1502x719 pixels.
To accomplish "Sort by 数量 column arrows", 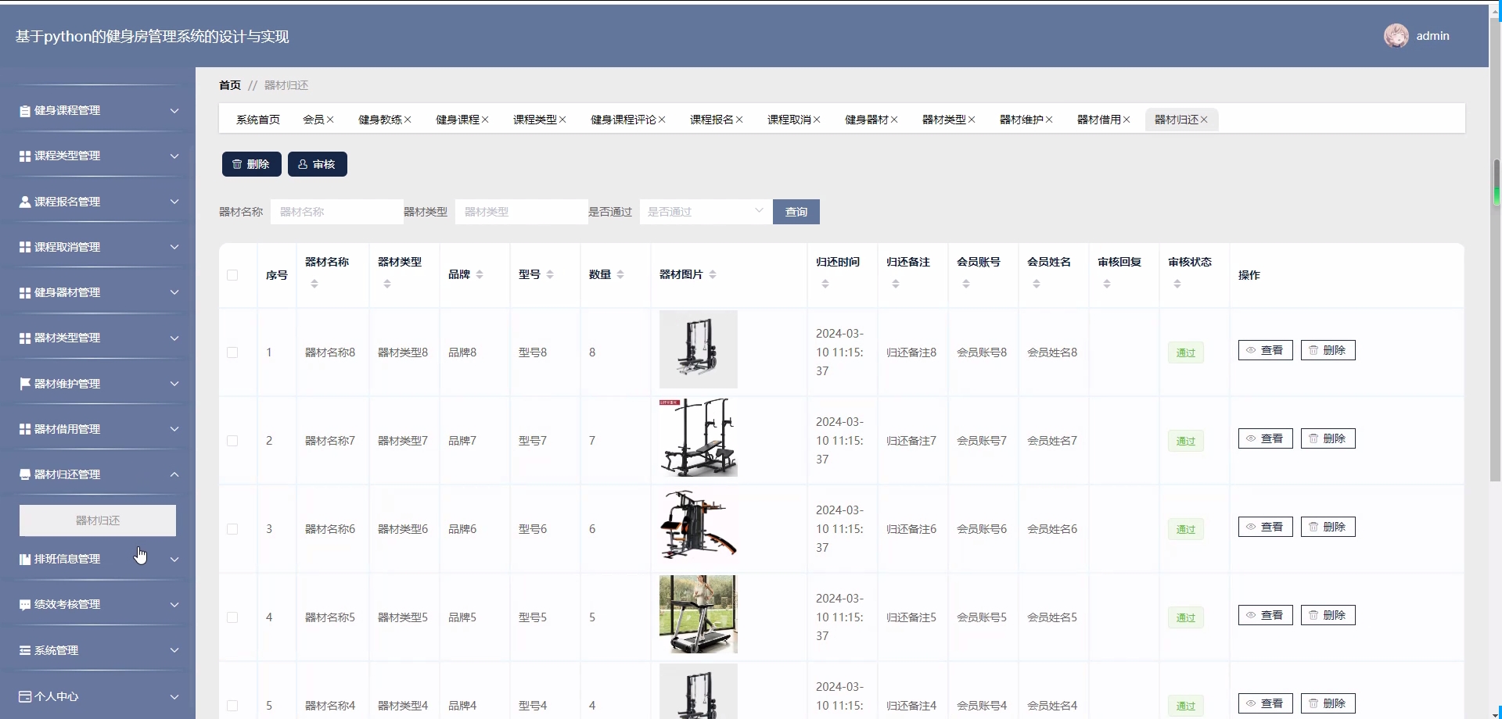I will (620, 274).
